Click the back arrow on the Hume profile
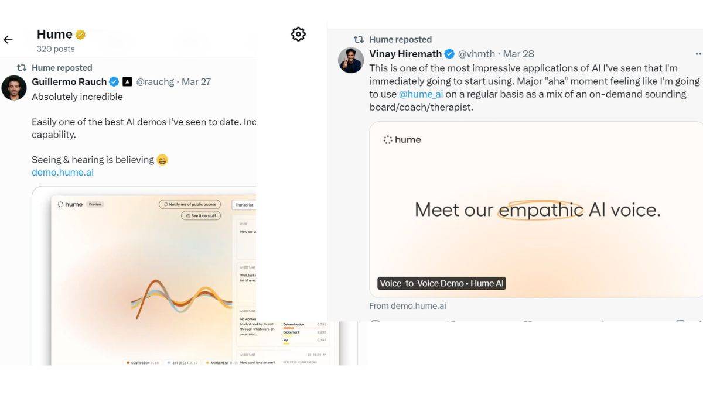This screenshot has width=703, height=395. point(8,39)
